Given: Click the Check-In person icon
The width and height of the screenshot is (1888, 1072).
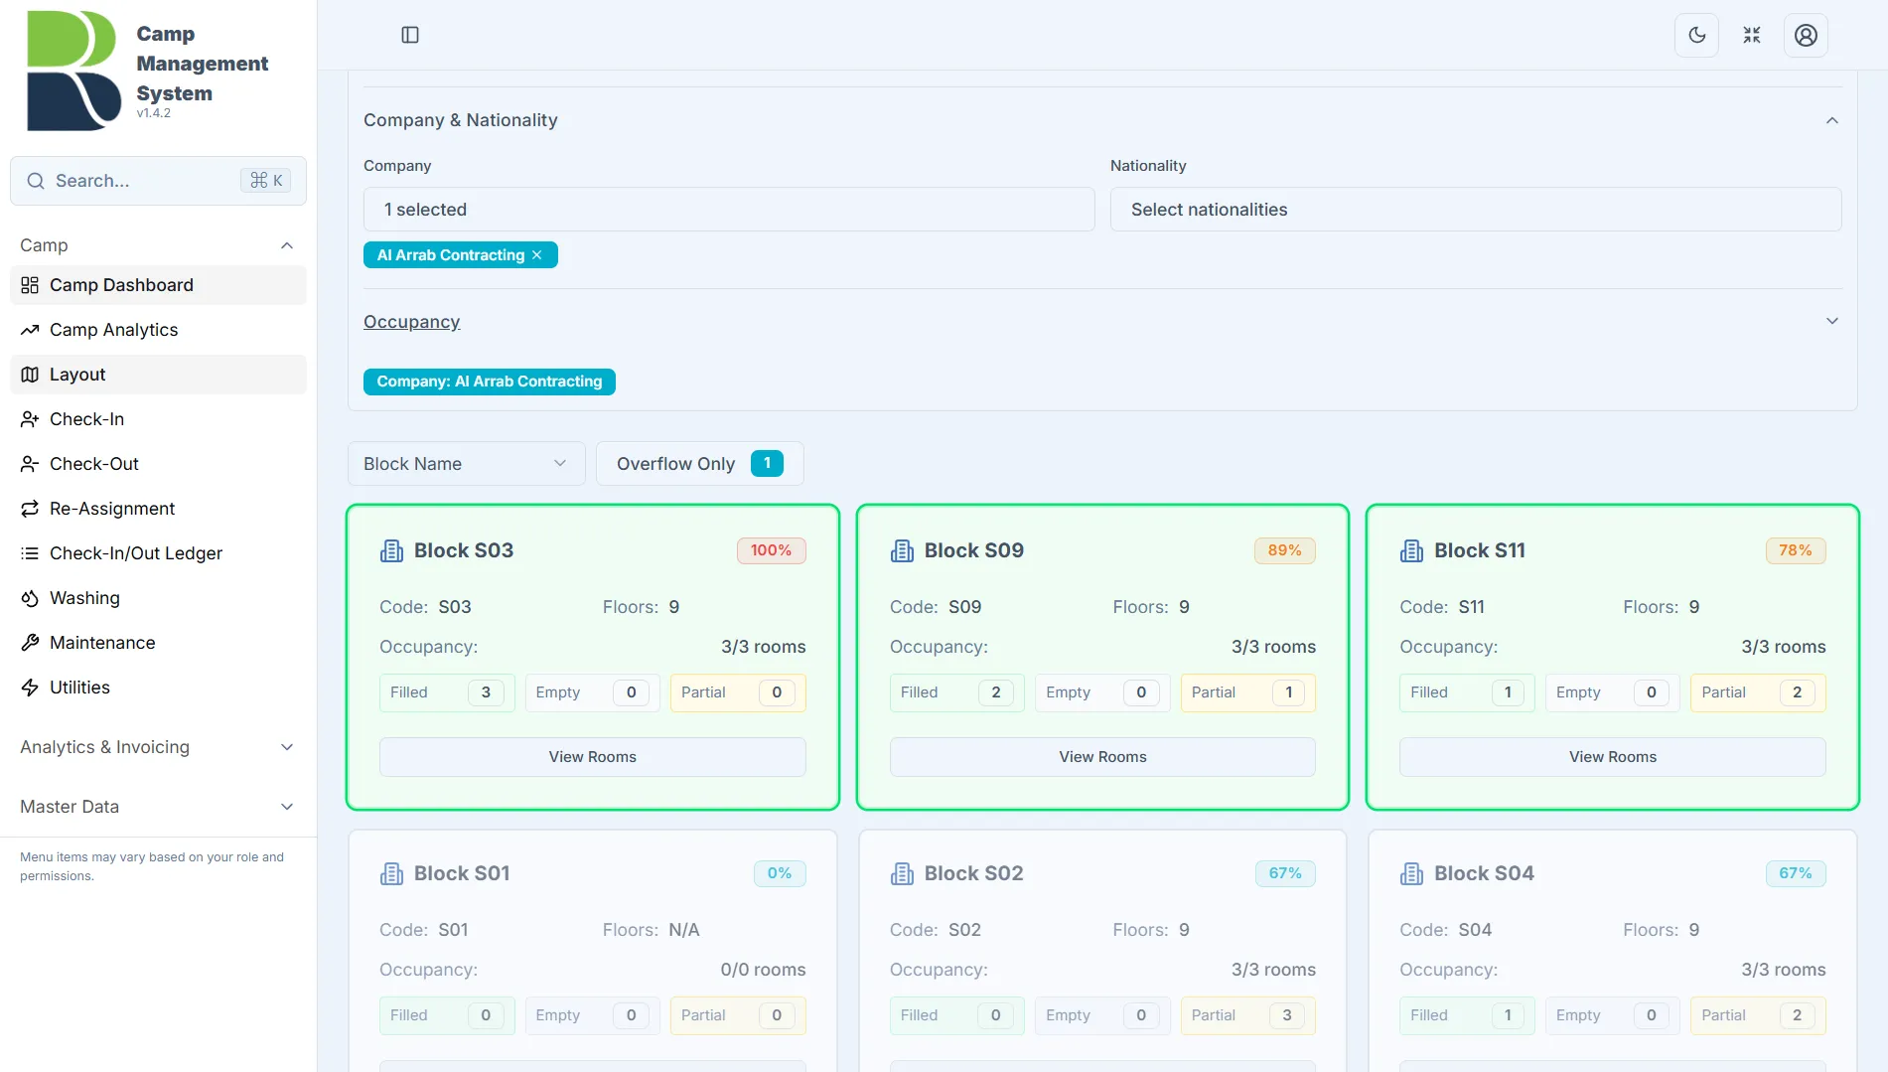Looking at the screenshot, I should point(30,419).
